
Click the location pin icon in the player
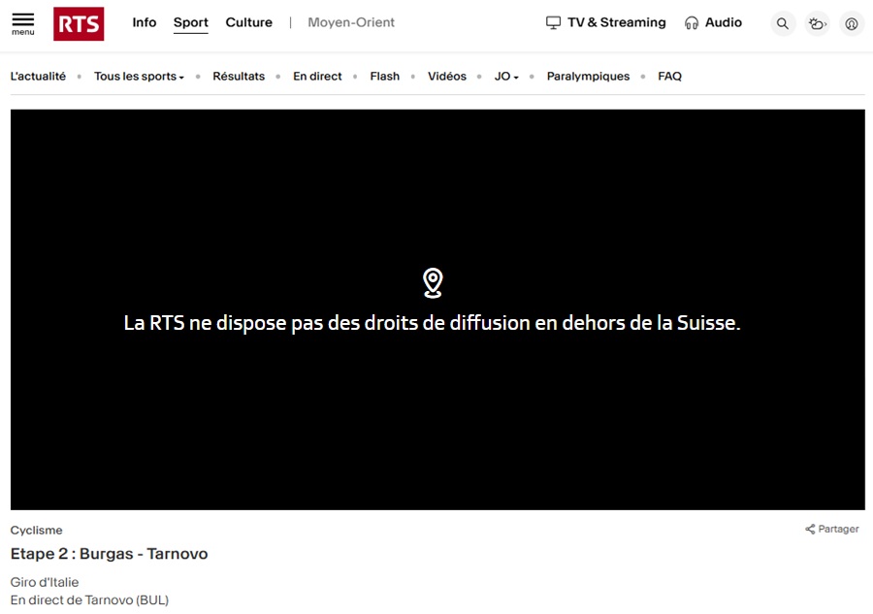(433, 283)
